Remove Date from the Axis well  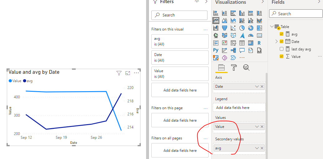pos(262,87)
